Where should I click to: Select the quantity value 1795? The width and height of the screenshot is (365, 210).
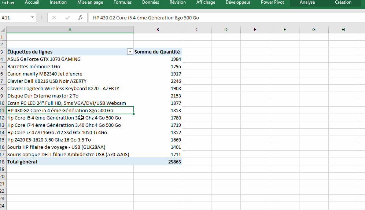click(x=158, y=66)
